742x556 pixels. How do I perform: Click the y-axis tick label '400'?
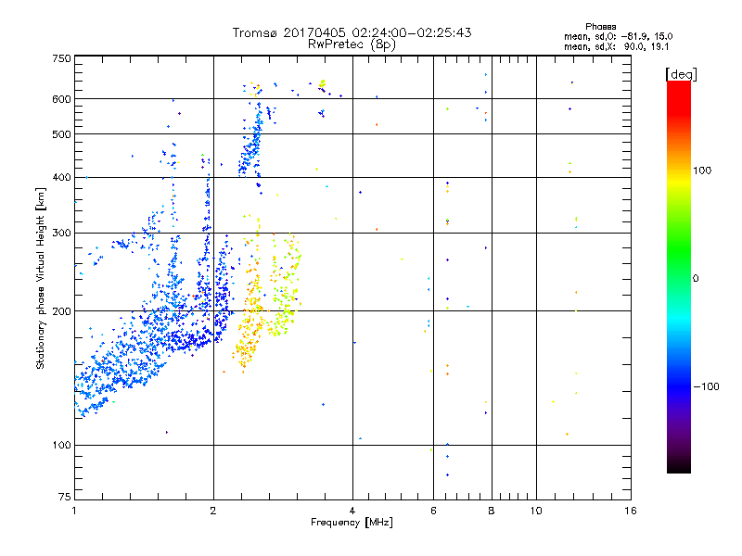click(61, 177)
